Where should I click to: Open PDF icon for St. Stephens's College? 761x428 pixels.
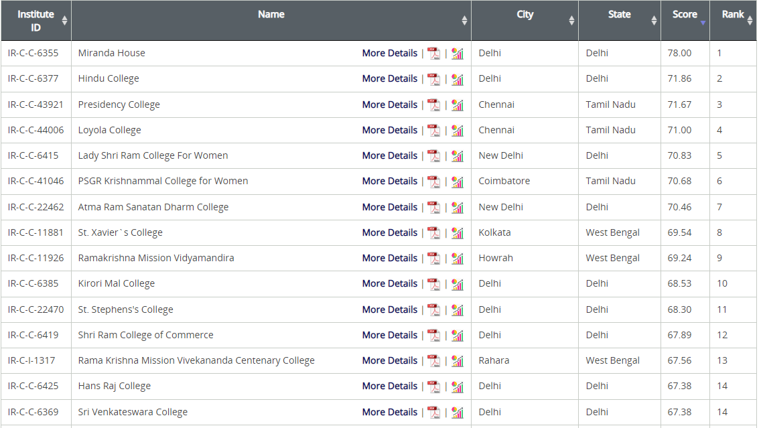(434, 309)
